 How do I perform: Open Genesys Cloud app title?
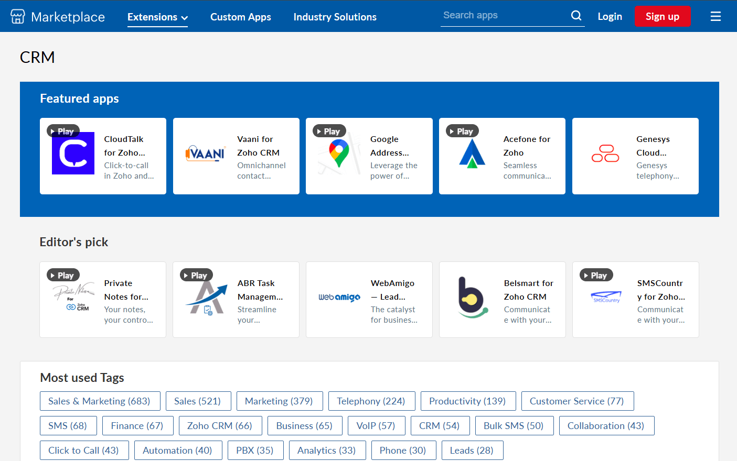[653, 146]
